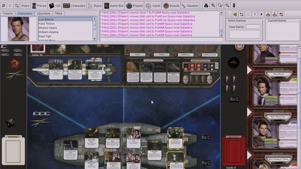Switch to the Titles tab
Viewport: 301px width, 169px height.
coord(58,14)
